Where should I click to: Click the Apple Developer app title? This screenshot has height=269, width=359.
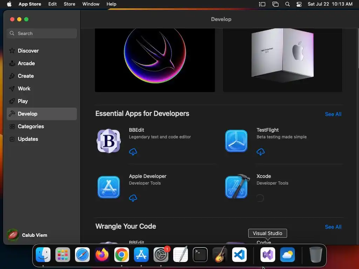tap(148, 176)
